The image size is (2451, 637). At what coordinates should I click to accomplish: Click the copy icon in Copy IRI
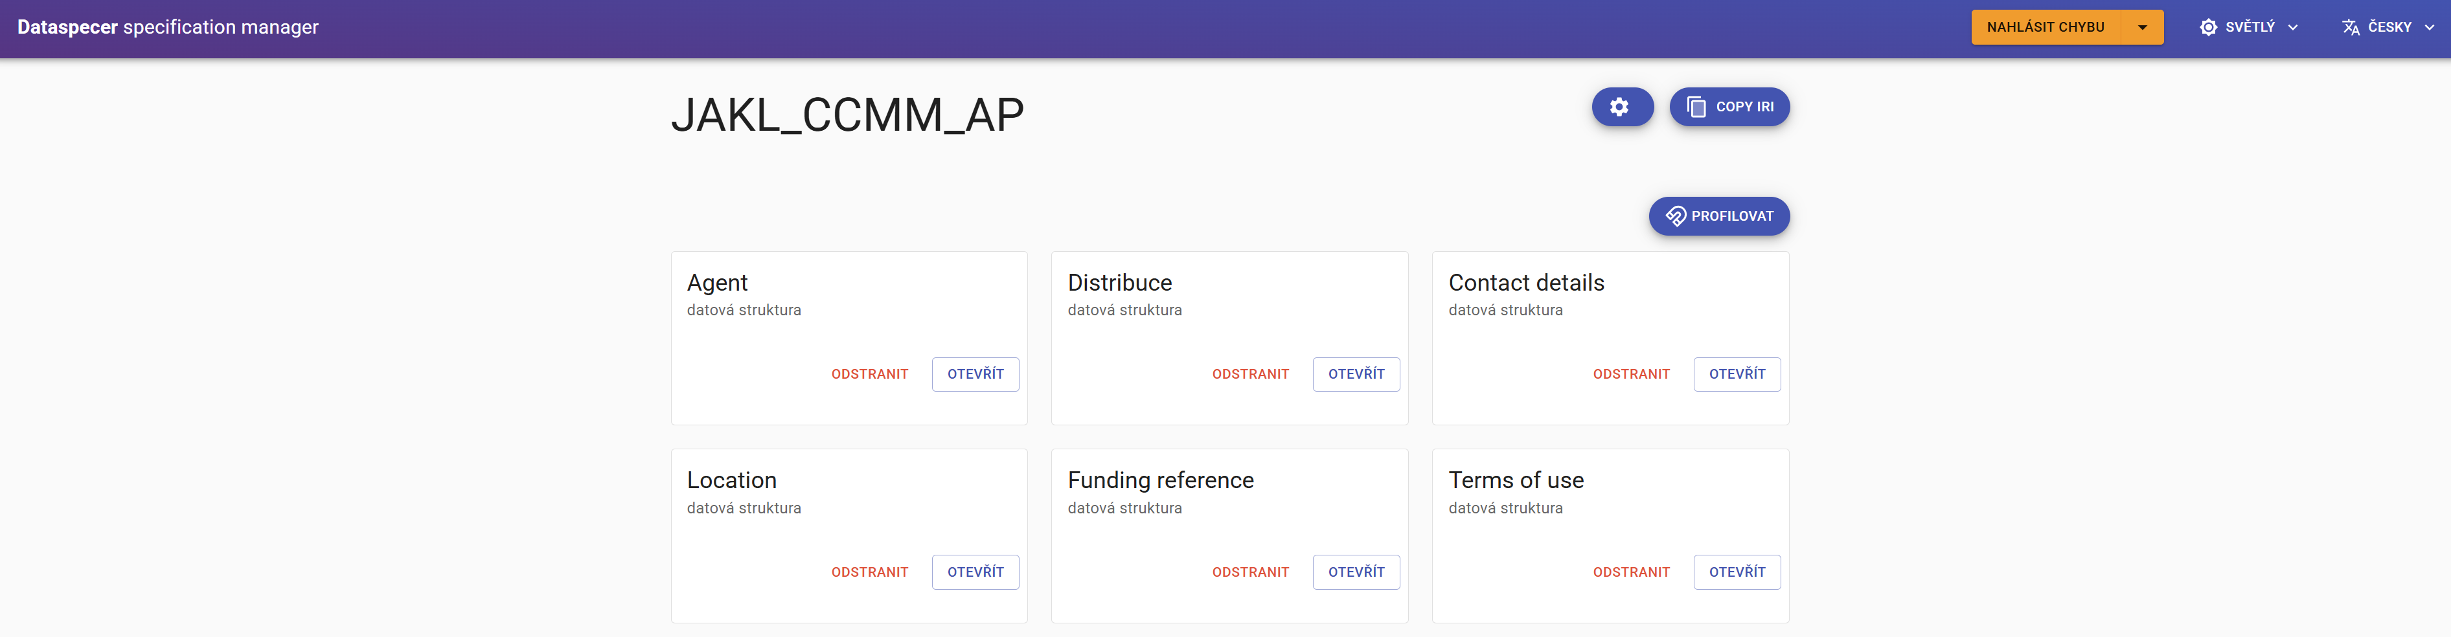pos(1696,107)
